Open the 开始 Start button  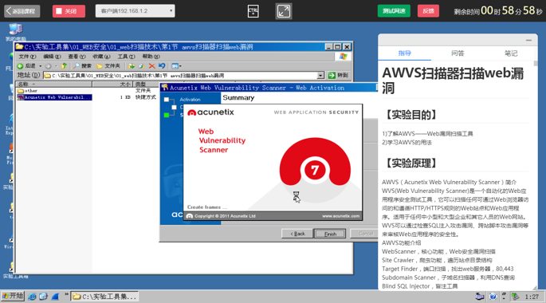13,296
